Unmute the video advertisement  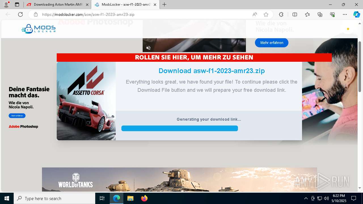148,48
